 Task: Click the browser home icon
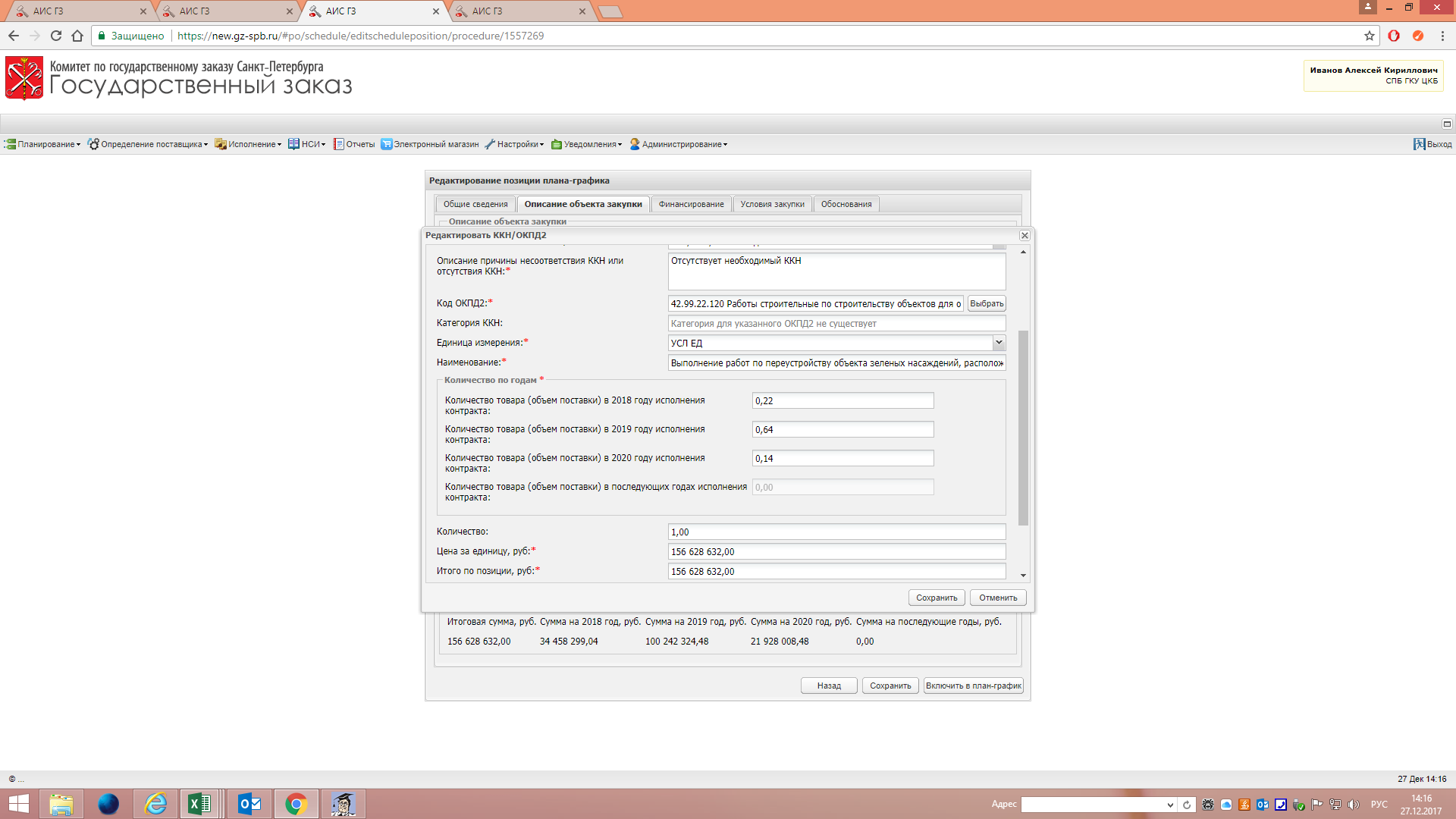(77, 36)
